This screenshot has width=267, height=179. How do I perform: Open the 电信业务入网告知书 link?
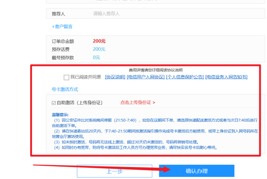tap(226, 77)
